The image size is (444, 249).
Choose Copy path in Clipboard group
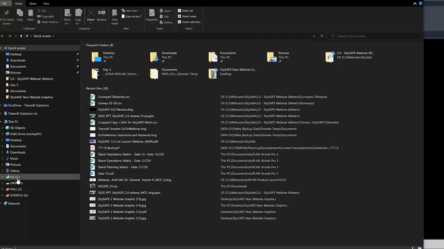pos(45,16)
